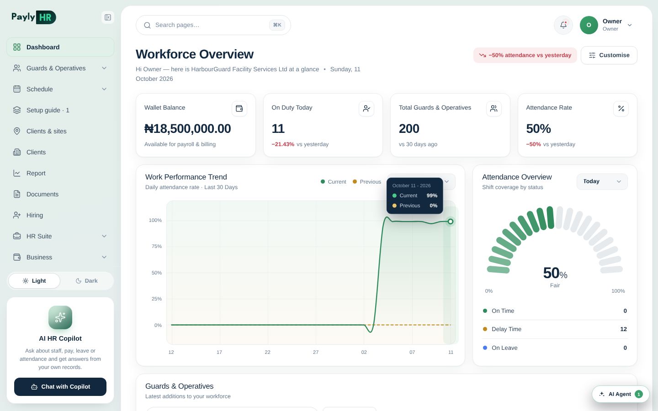This screenshot has width=658, height=411.
Task: Click the wallet icon on Wallet Balance card
Action: pos(239,109)
